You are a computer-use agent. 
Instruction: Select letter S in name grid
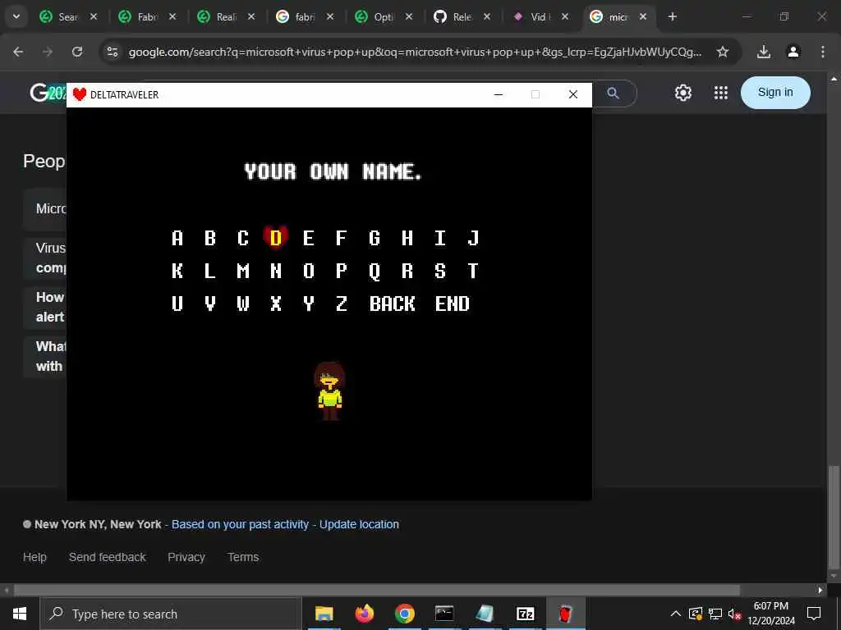[440, 271]
